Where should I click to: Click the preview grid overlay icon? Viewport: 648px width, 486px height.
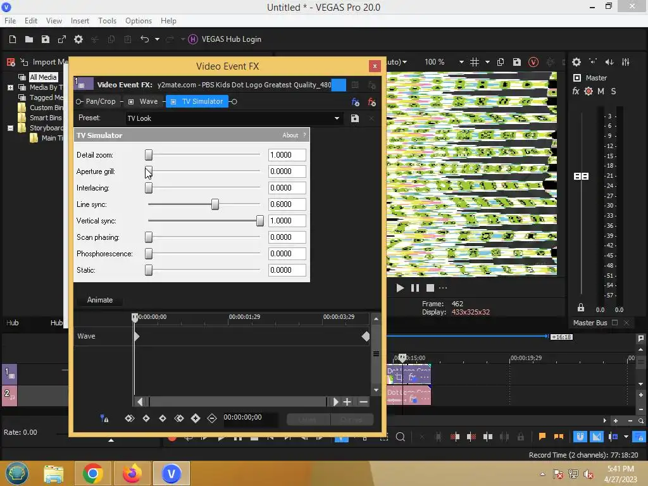(x=475, y=62)
